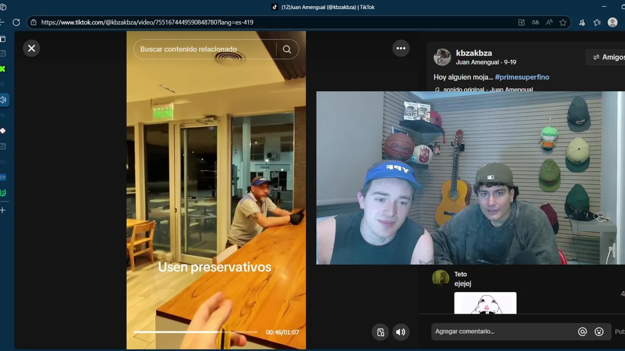Viewport: 625px width, 351px height.
Task: Seek along the video progress bar
Action: 195,332
